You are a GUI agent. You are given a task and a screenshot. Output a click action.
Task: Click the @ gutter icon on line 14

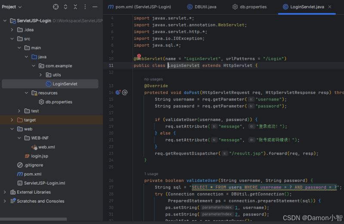[x=125, y=92]
